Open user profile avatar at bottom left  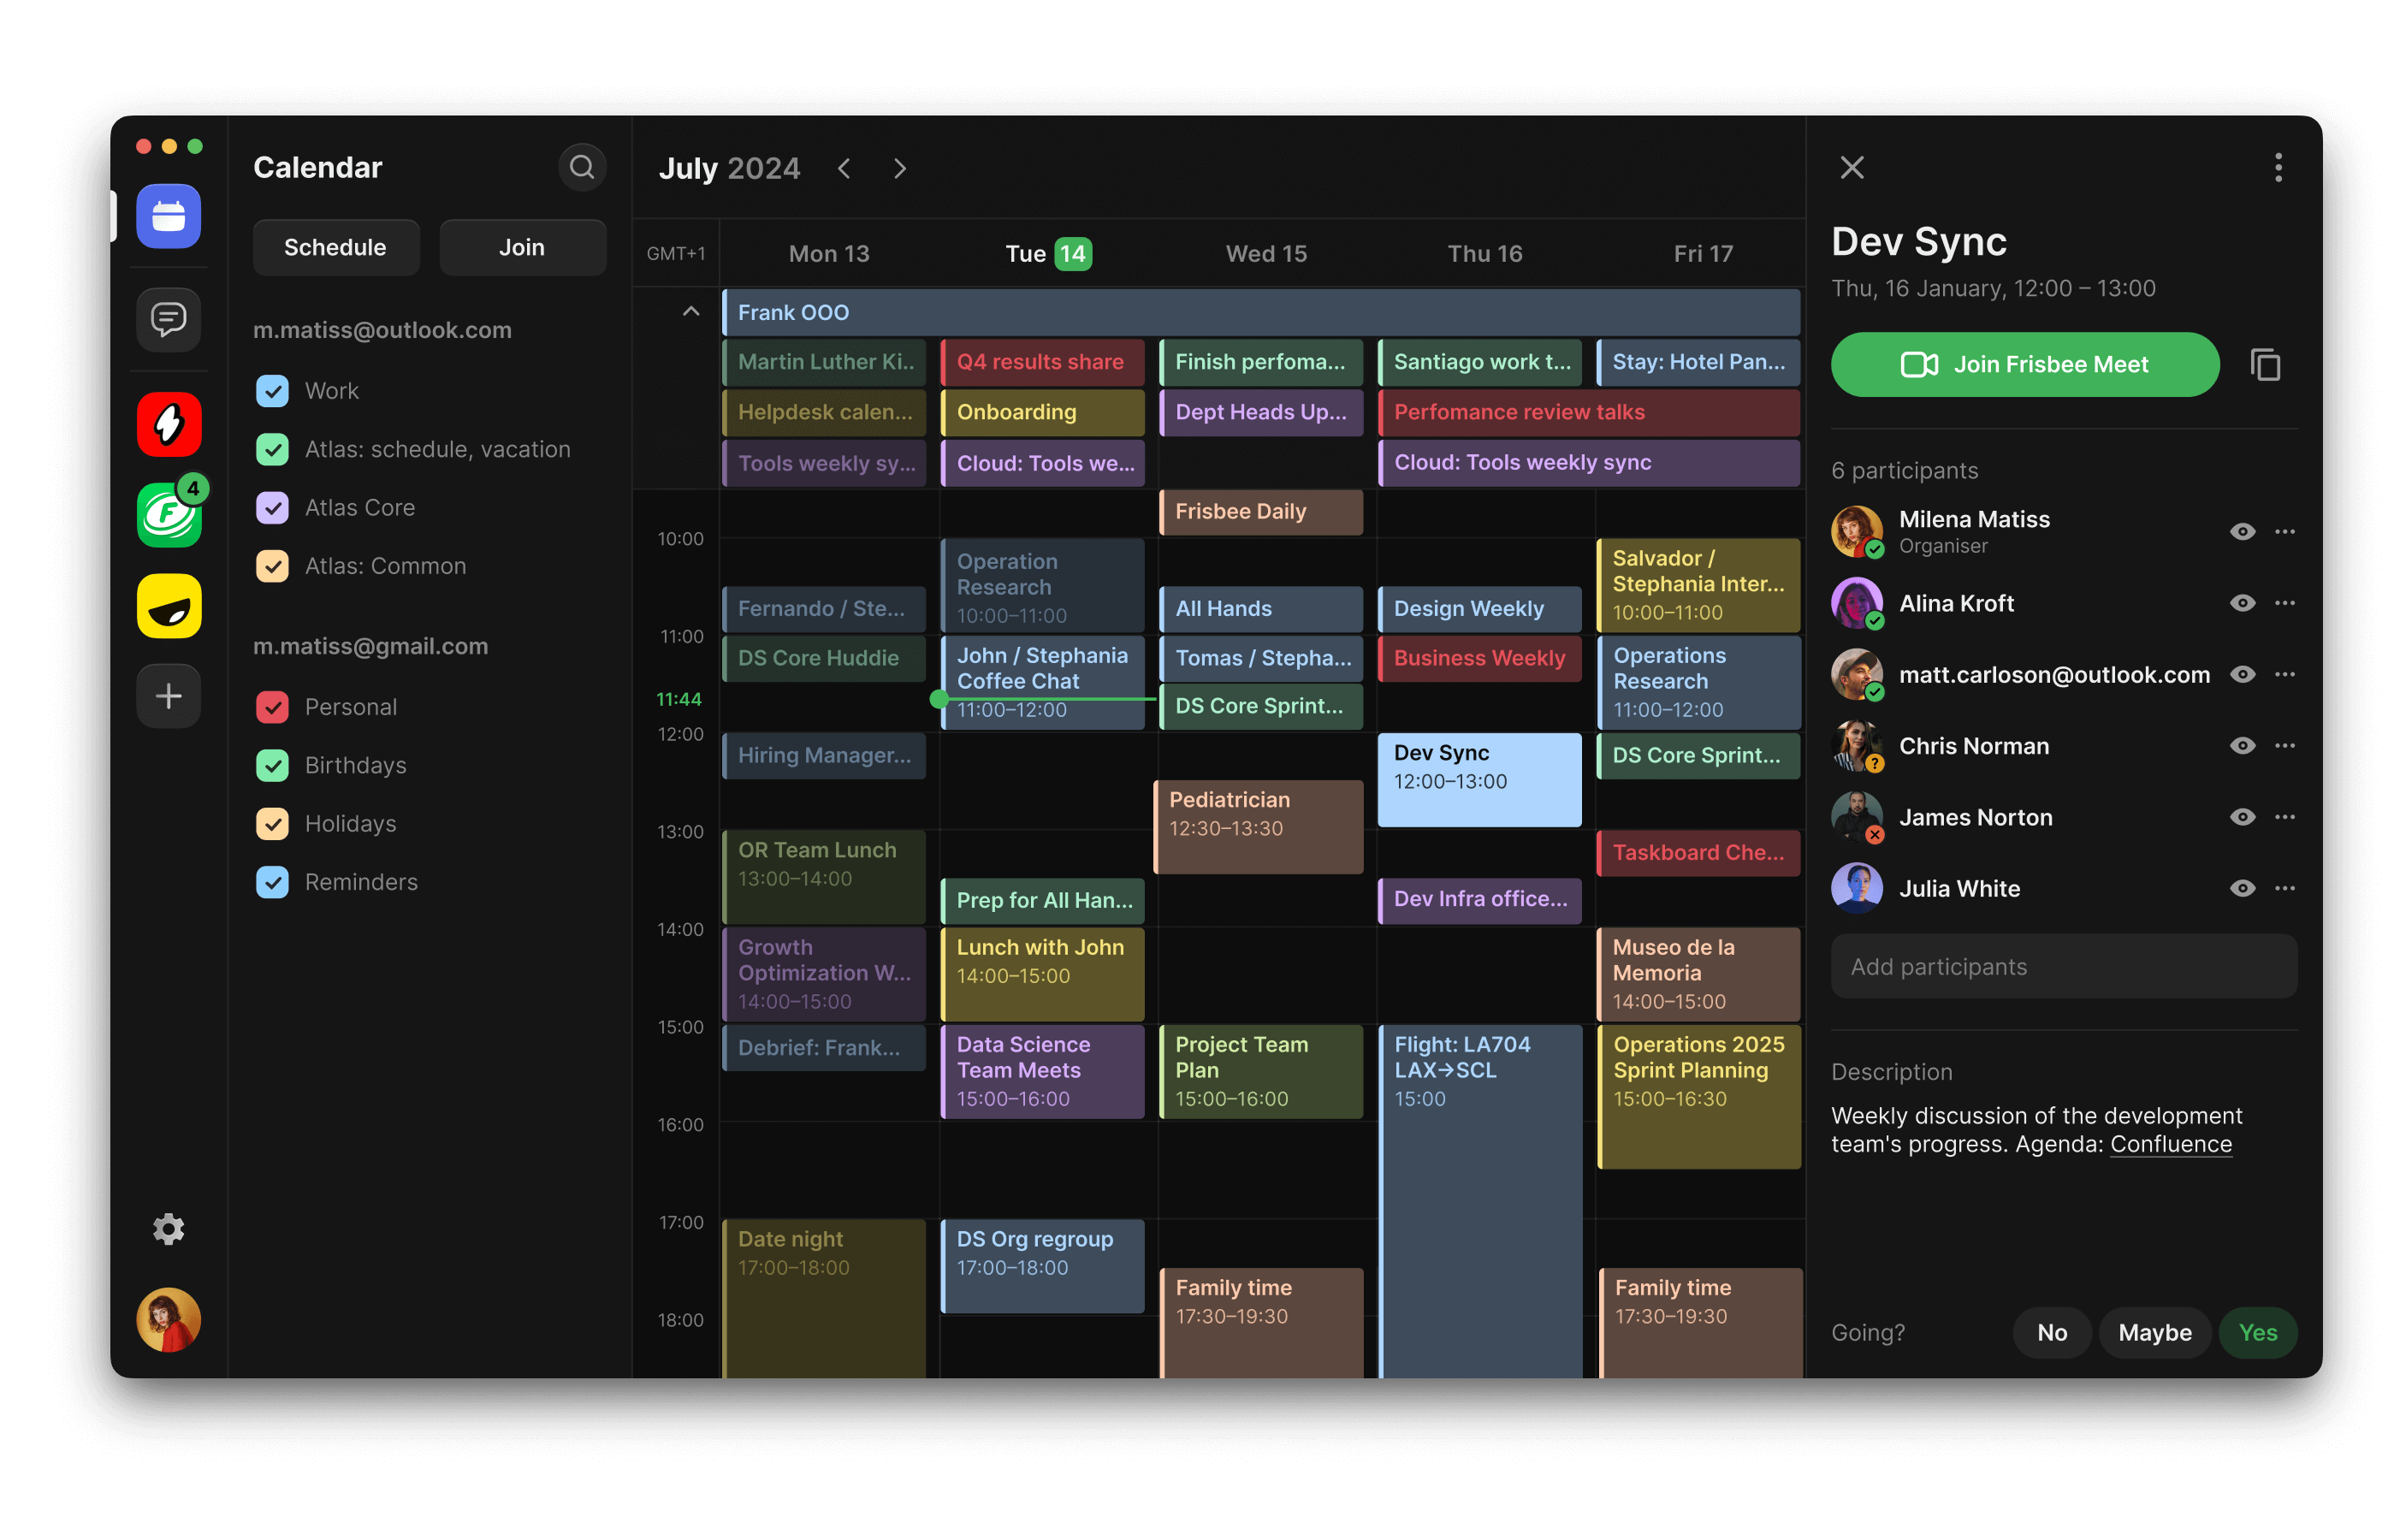168,1319
